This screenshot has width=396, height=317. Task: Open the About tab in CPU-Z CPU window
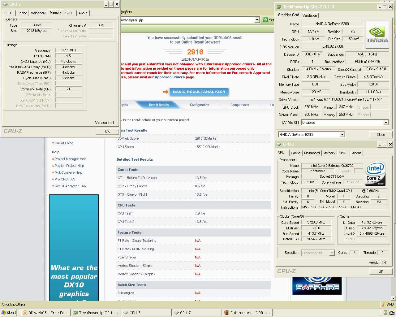click(356, 153)
